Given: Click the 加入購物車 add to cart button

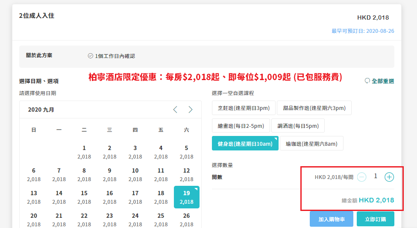Looking at the screenshot, I should pyautogui.click(x=332, y=219).
